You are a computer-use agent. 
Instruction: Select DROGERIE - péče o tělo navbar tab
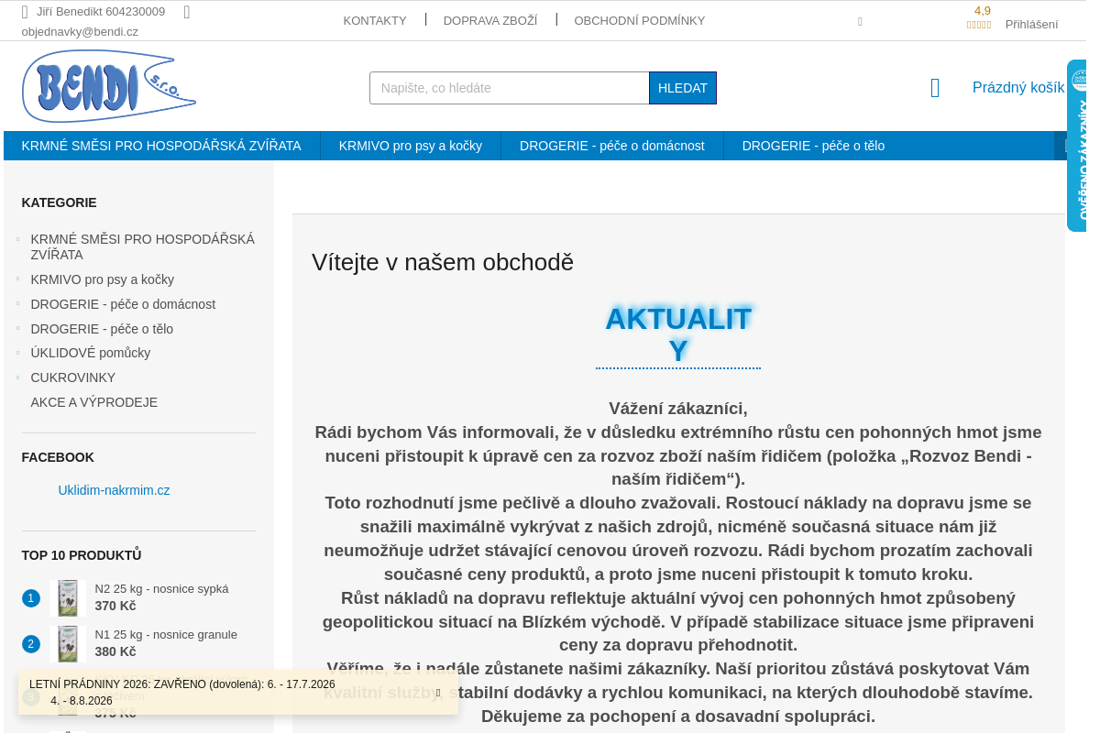click(x=814, y=146)
